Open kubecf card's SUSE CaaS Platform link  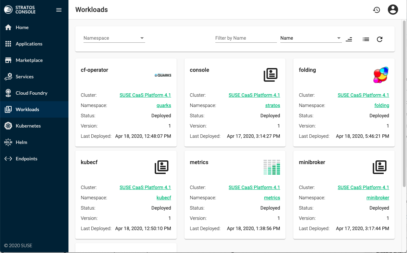(145, 187)
